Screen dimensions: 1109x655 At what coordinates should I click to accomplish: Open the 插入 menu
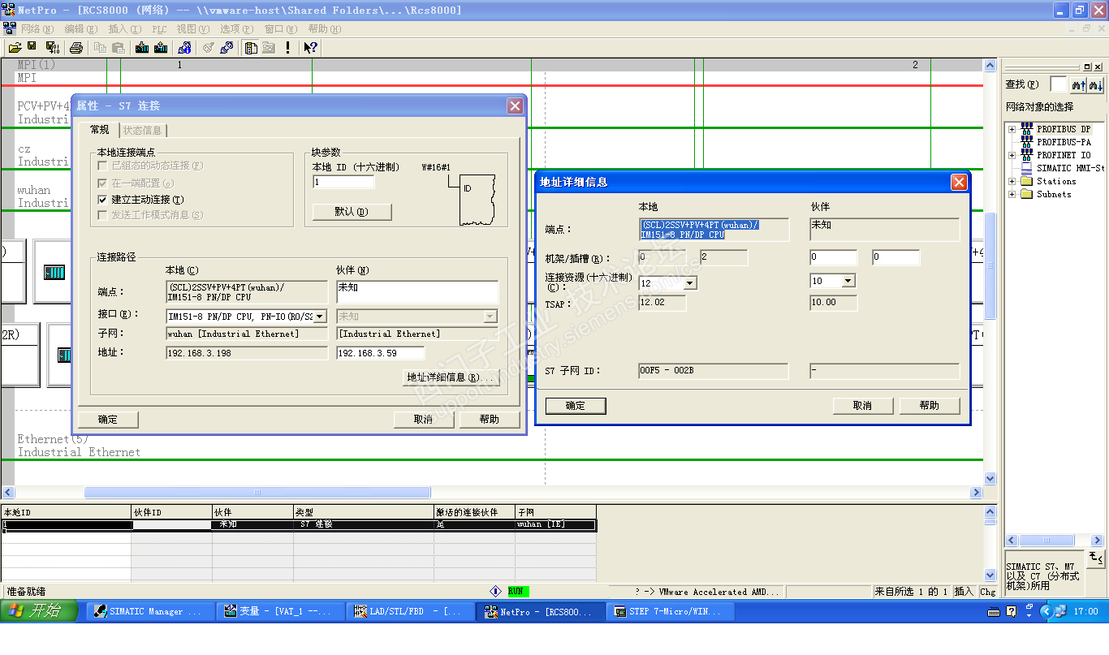tap(124, 28)
